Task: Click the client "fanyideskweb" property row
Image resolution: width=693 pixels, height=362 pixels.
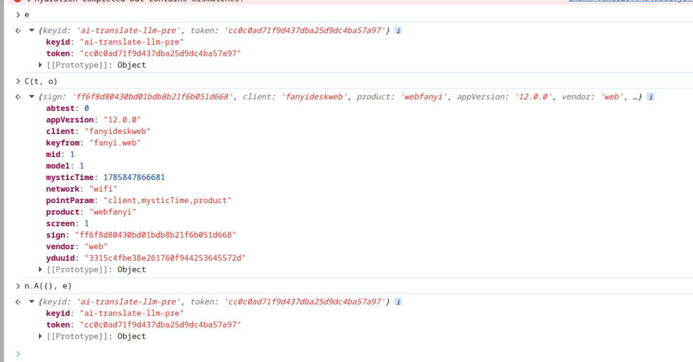Action: click(98, 131)
